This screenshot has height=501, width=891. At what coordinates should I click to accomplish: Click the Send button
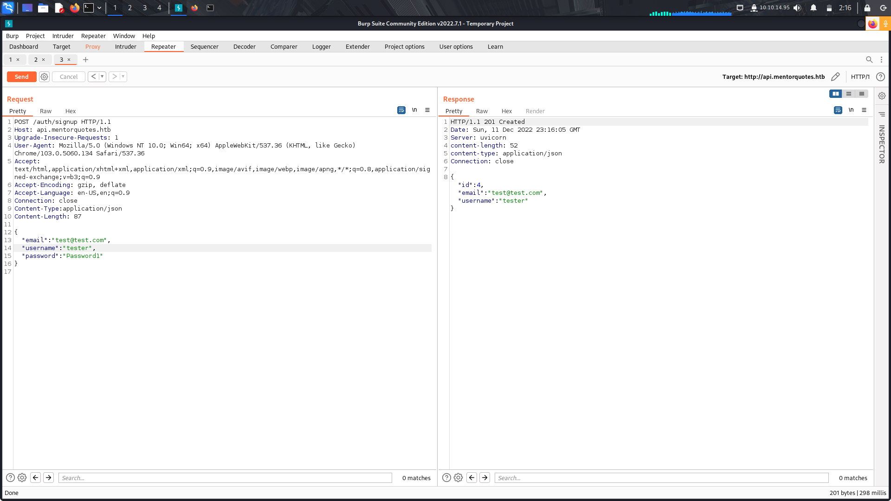pos(21,77)
